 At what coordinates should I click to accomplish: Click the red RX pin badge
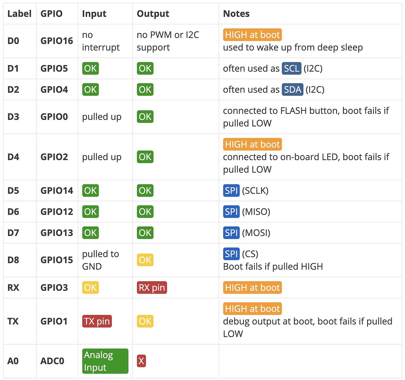[152, 288]
